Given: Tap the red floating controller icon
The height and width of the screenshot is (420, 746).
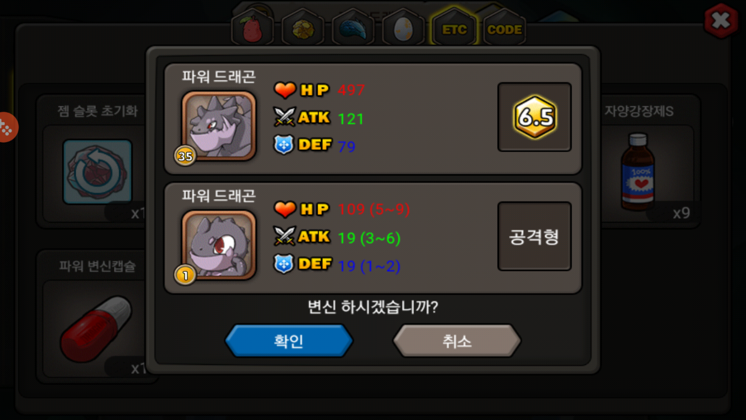Looking at the screenshot, I should [7, 127].
